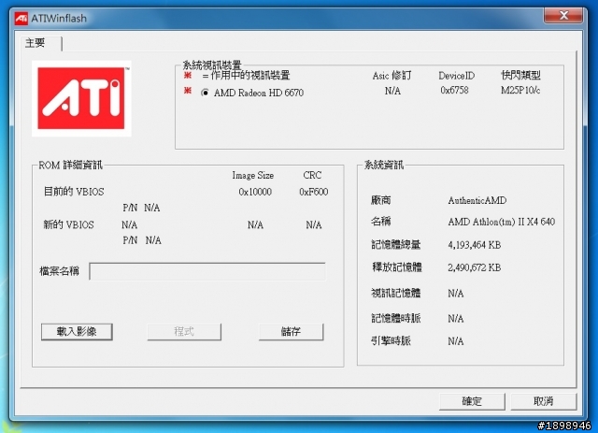Screen dimensions: 598x433
Task: Click the AMD Athlon(tm) II X4 640 text
Action: coord(501,222)
